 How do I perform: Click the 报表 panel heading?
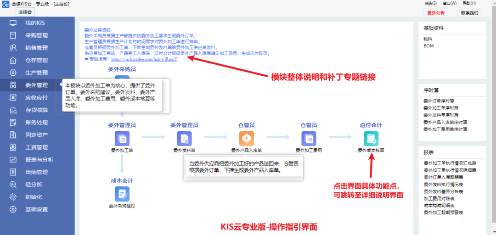(428, 152)
